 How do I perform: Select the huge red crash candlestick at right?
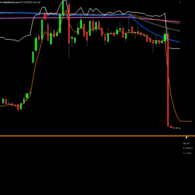pyautogui.click(x=168, y=80)
